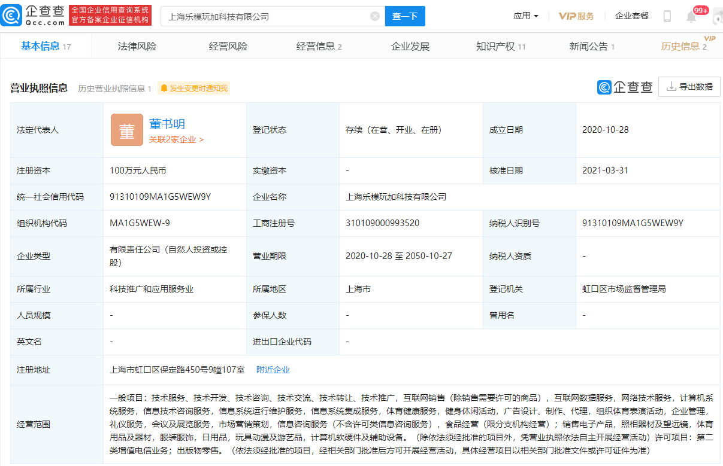Viewport: 723px width, 466px height.
Task: Click the 董 avatar of the legal representative
Action: tap(127, 130)
